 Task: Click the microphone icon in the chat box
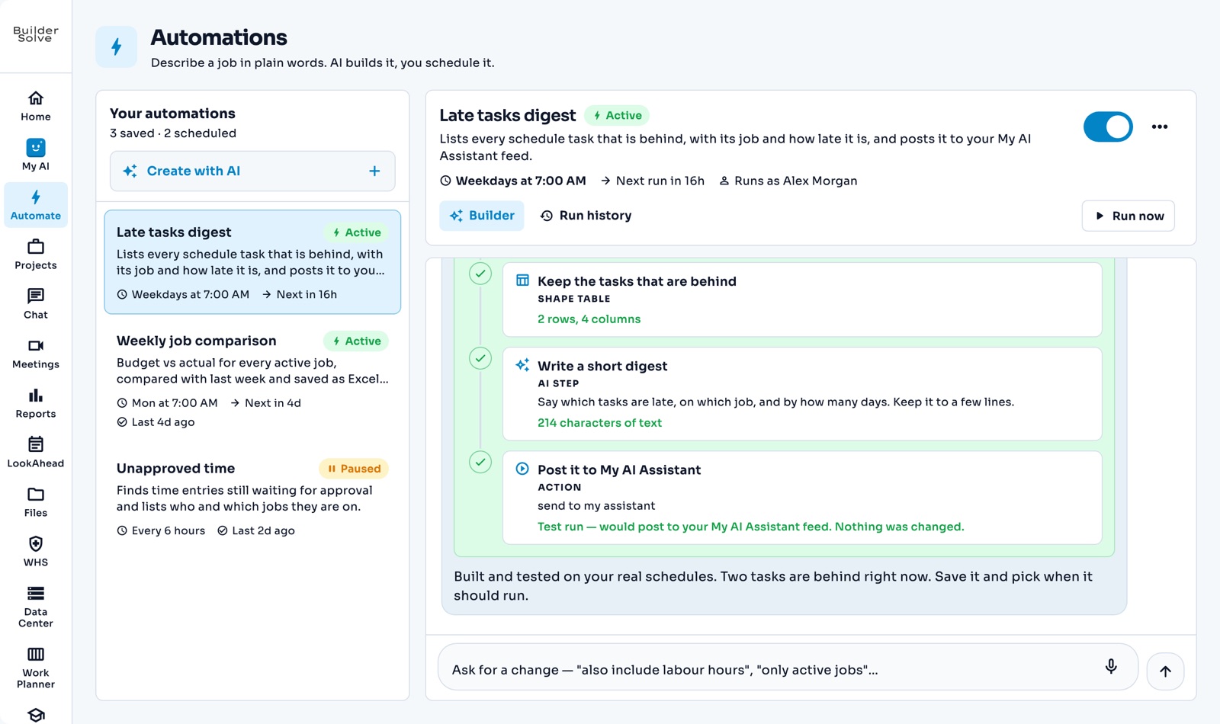(x=1111, y=667)
